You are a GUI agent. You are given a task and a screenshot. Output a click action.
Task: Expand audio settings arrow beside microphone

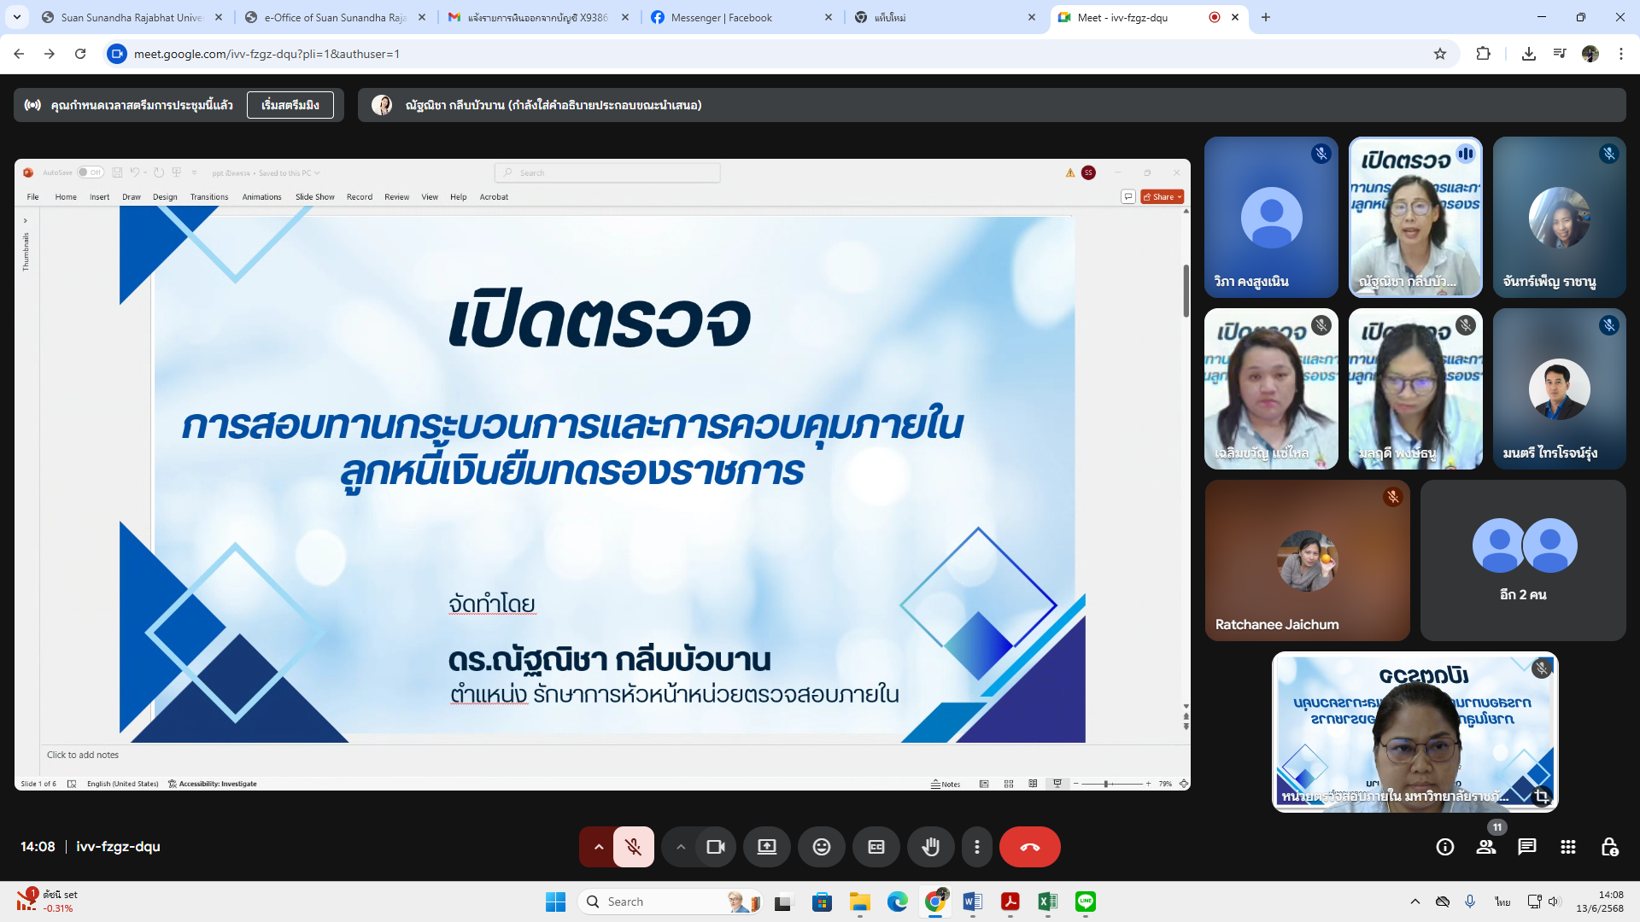[598, 847]
